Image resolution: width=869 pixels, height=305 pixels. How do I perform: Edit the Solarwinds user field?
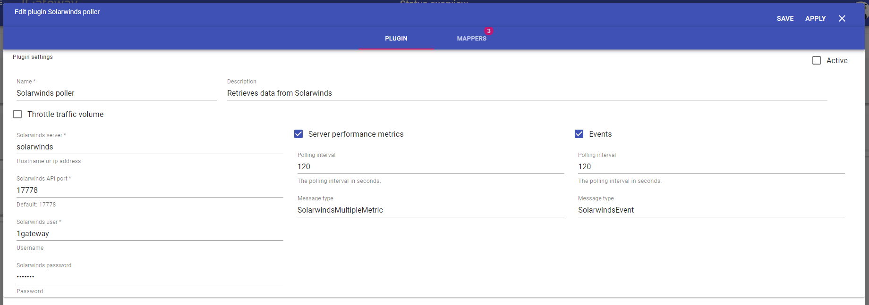click(150, 234)
